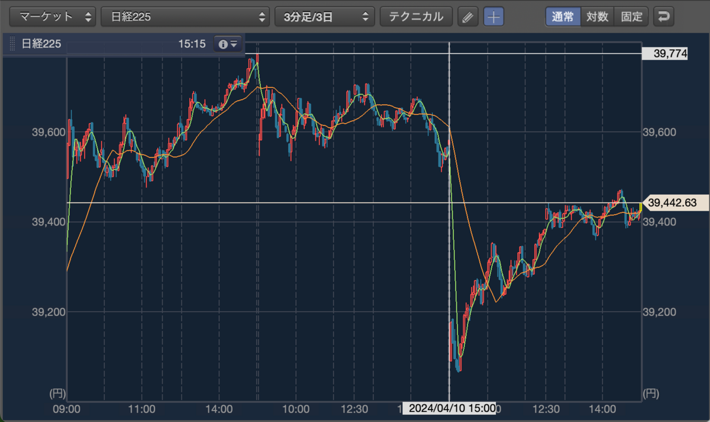Select 対数 scale mode
Image resolution: width=710 pixels, height=422 pixels.
pos(598,17)
